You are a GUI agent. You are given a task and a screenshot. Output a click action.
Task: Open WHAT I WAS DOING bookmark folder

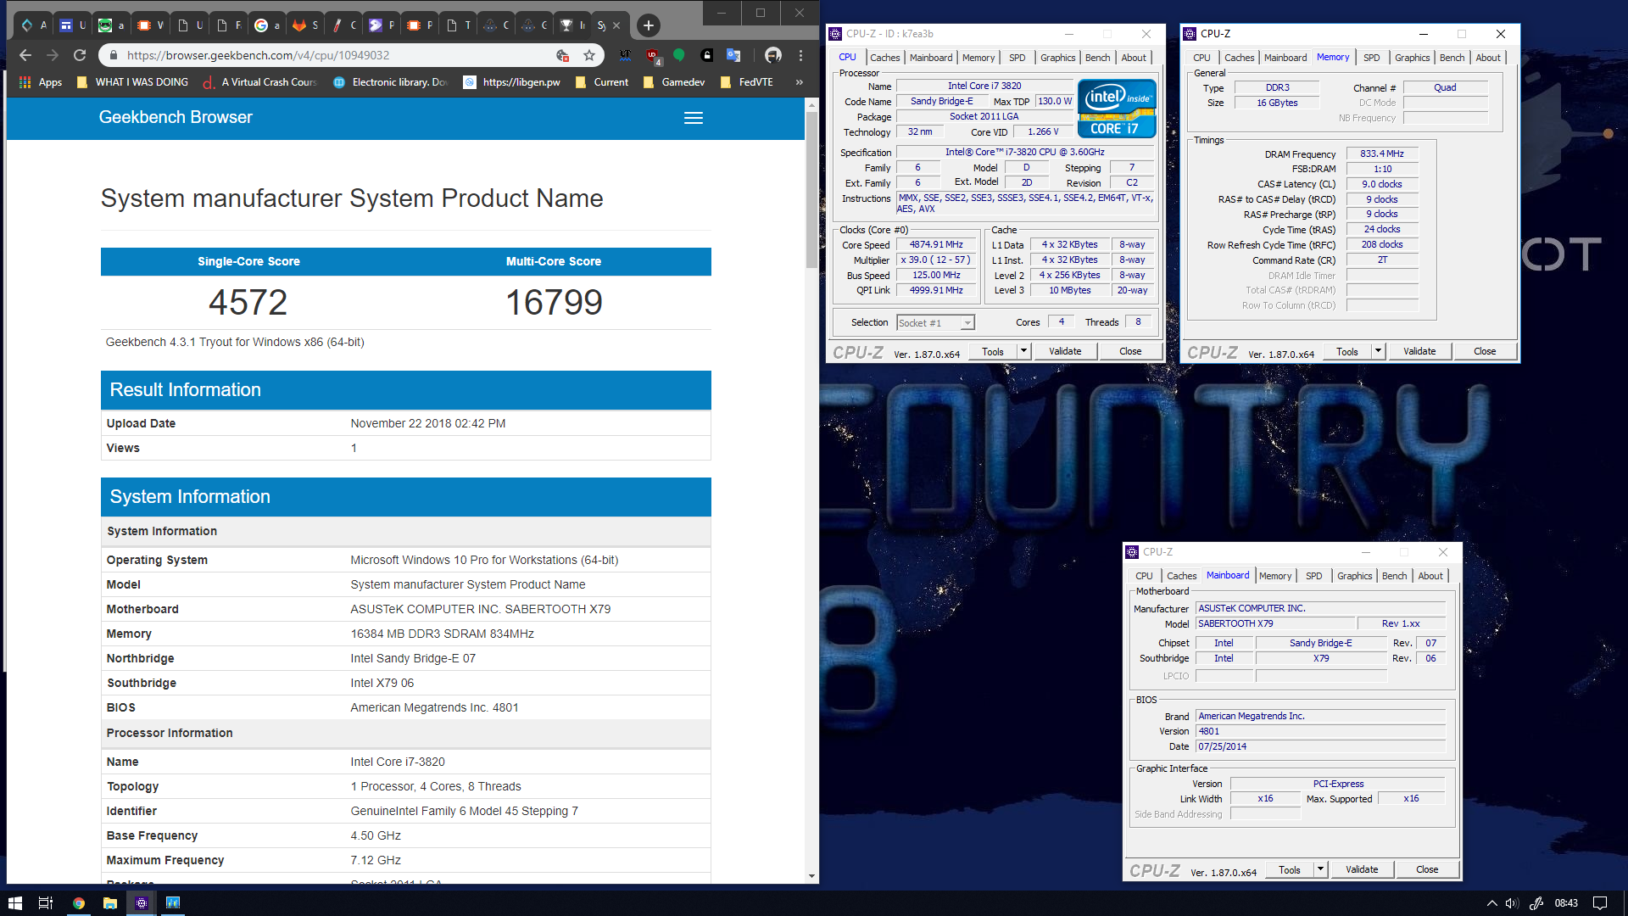coord(132,82)
